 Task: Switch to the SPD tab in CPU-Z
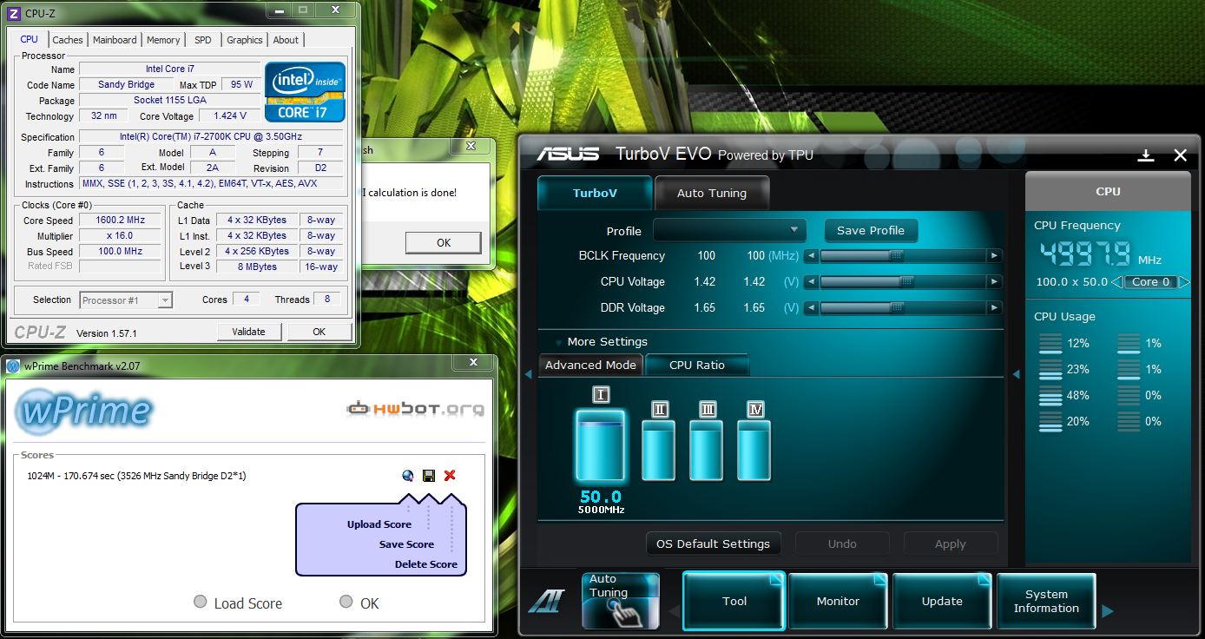[202, 40]
